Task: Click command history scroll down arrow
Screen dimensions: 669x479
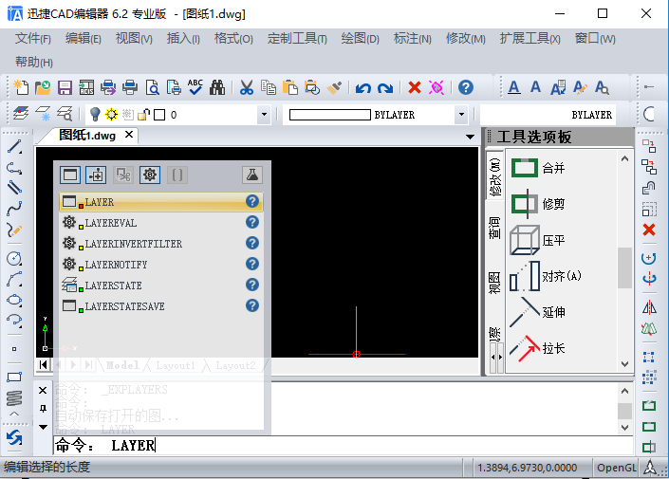Action: coord(624,428)
